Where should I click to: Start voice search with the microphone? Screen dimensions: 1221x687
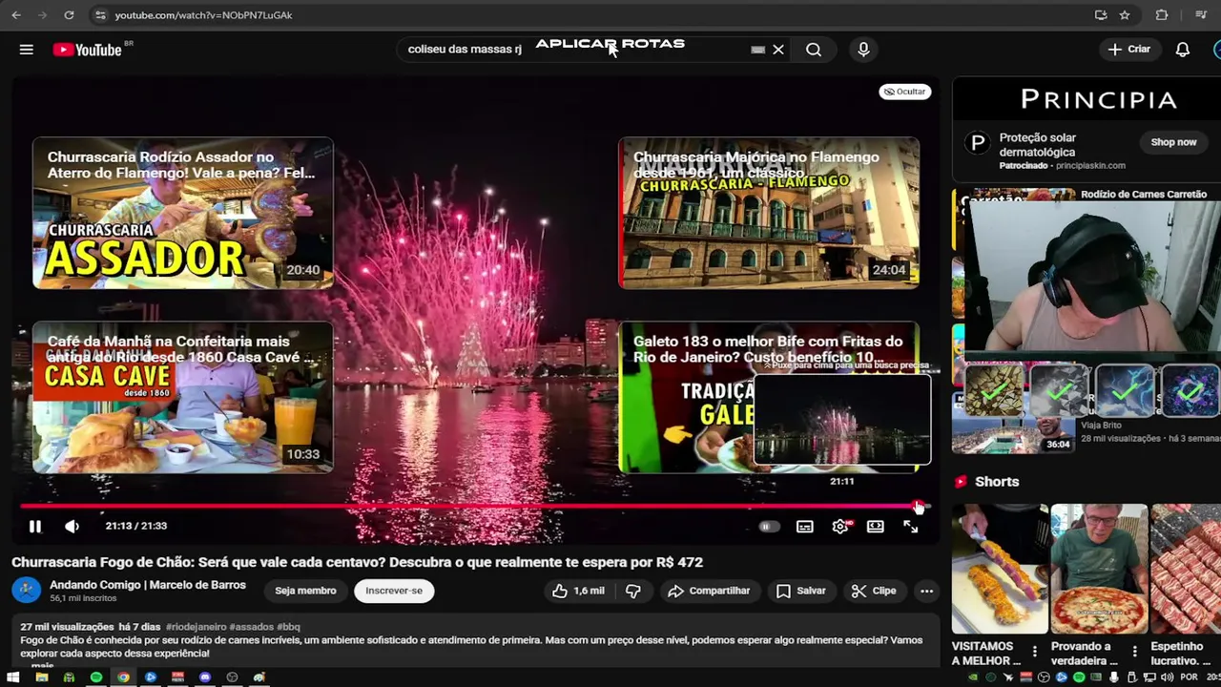(863, 50)
